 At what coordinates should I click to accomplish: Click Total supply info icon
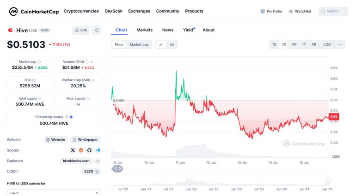click(40, 99)
